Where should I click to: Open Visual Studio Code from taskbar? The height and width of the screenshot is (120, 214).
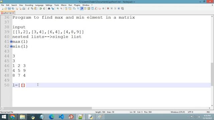61,117
